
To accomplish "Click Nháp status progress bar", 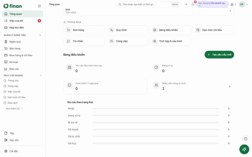I will point(156,109).
